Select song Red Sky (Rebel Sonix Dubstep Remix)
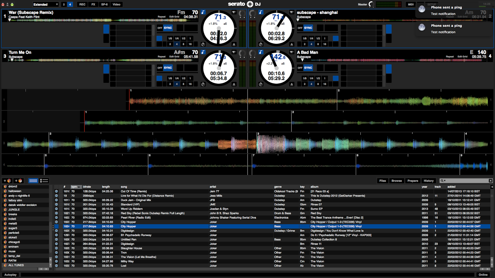The width and height of the screenshot is (495, 278). click(x=153, y=213)
